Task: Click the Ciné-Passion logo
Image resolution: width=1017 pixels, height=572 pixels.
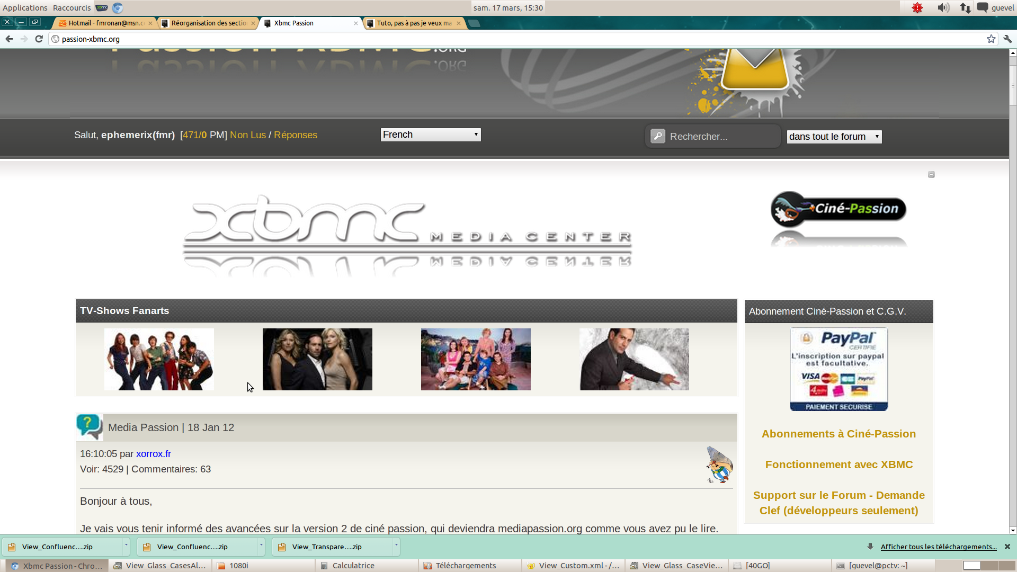Action: point(838,209)
